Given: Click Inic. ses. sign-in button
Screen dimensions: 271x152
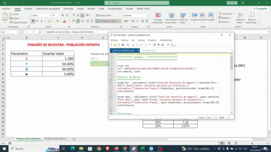Looking at the screenshot, I should click(x=232, y=3).
